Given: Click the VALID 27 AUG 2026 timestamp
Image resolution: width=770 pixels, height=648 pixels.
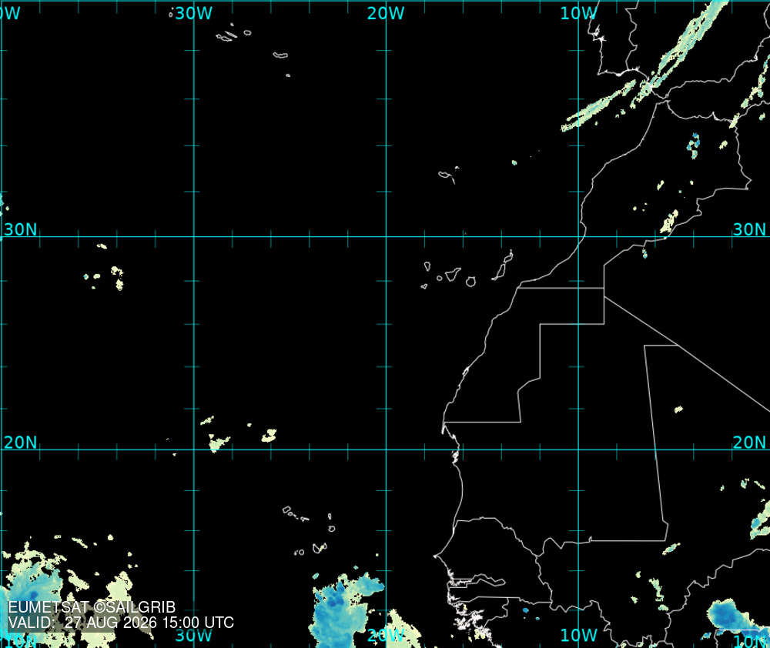Looking at the screenshot, I should pyautogui.click(x=121, y=623).
